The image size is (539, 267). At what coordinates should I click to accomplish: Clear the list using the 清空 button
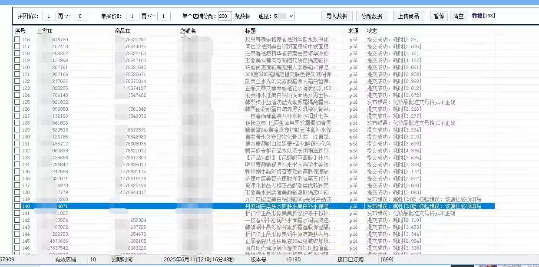pyautogui.click(x=458, y=16)
